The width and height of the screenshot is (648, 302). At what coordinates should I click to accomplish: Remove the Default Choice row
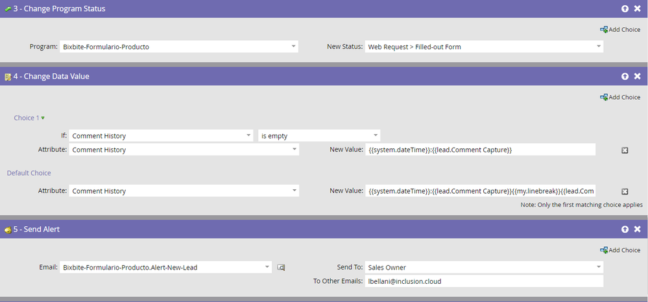point(625,191)
